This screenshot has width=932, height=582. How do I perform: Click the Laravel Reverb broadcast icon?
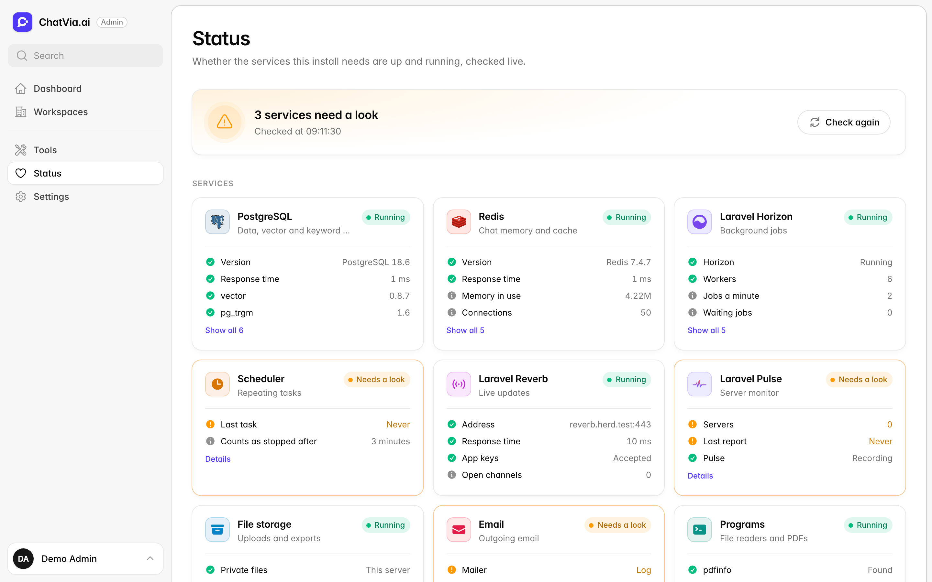tap(458, 384)
